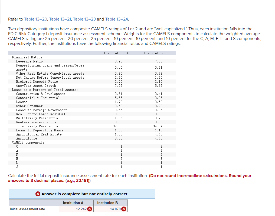The height and width of the screenshot is (216, 275).
Task: Click the Answer is complete but not entirely correct banner text
Action: [x=85, y=194]
